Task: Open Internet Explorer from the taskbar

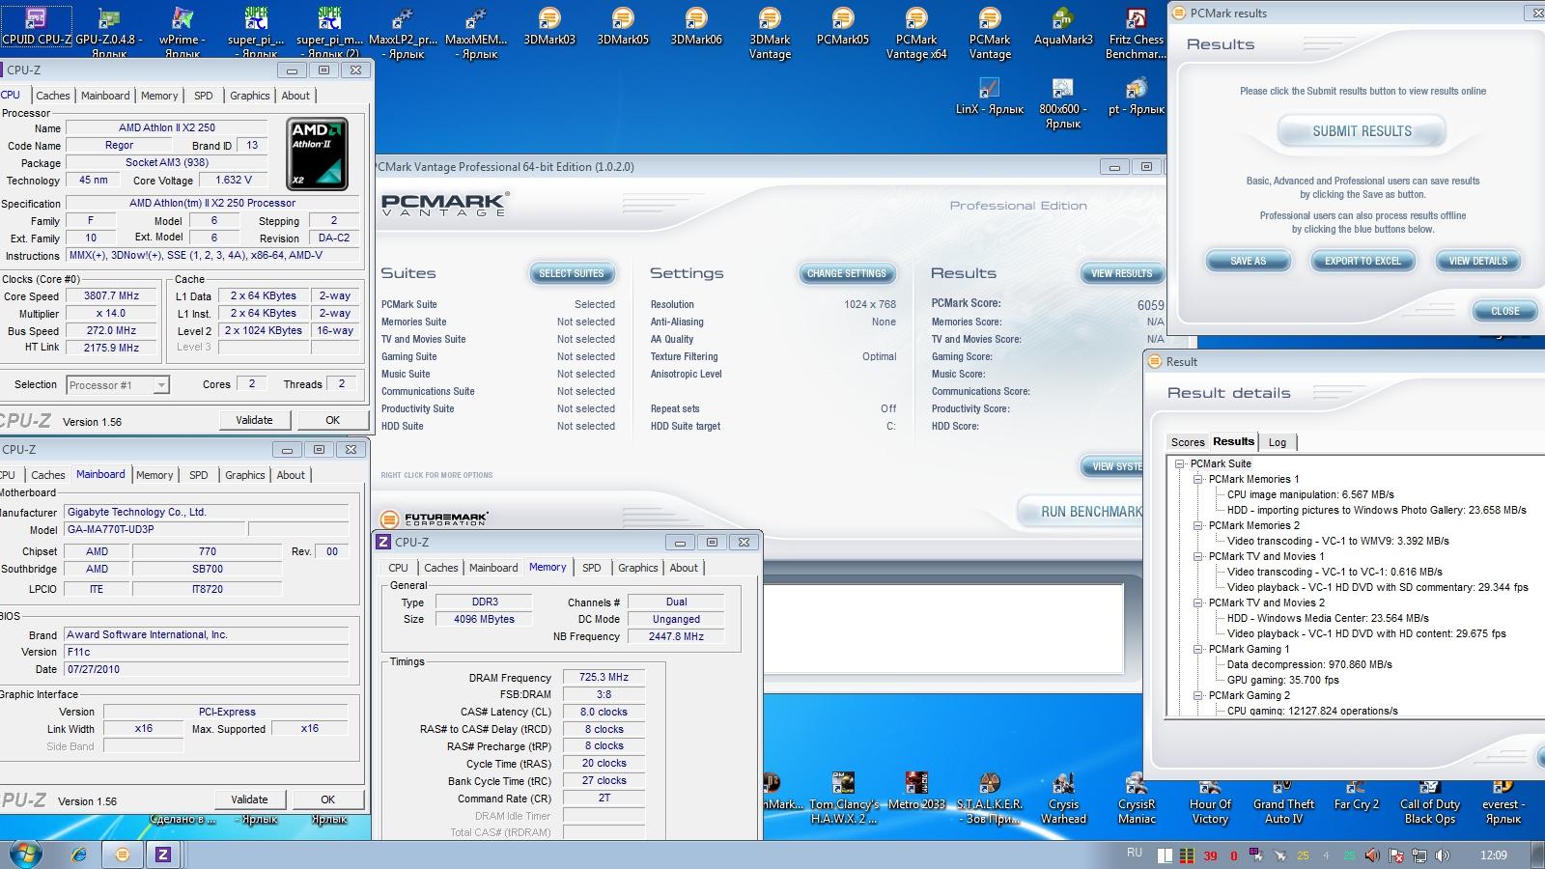Action: (x=80, y=855)
